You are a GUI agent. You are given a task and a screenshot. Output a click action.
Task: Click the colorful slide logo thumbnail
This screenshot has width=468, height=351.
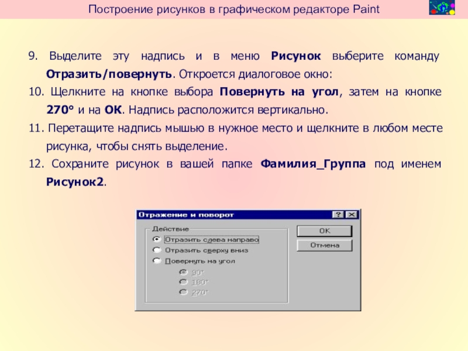pyautogui.click(x=442, y=8)
